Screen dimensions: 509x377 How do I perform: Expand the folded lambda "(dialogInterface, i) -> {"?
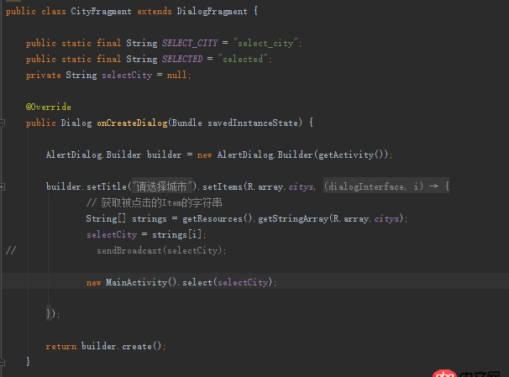pos(386,186)
